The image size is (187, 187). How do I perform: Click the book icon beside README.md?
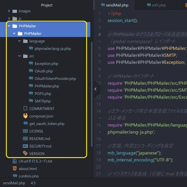click(25, 139)
